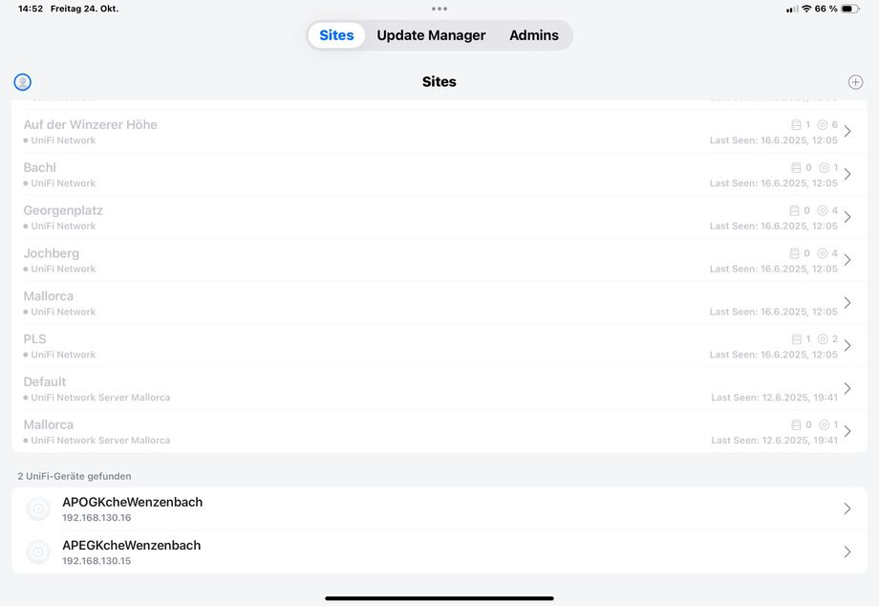This screenshot has height=606, width=879.
Task: Open the Jochberg site entry
Action: (382, 260)
